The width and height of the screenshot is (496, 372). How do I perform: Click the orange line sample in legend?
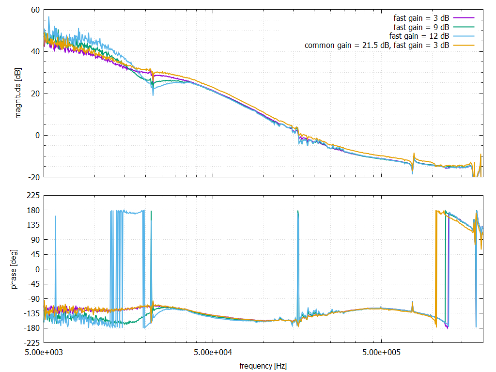coord(464,45)
